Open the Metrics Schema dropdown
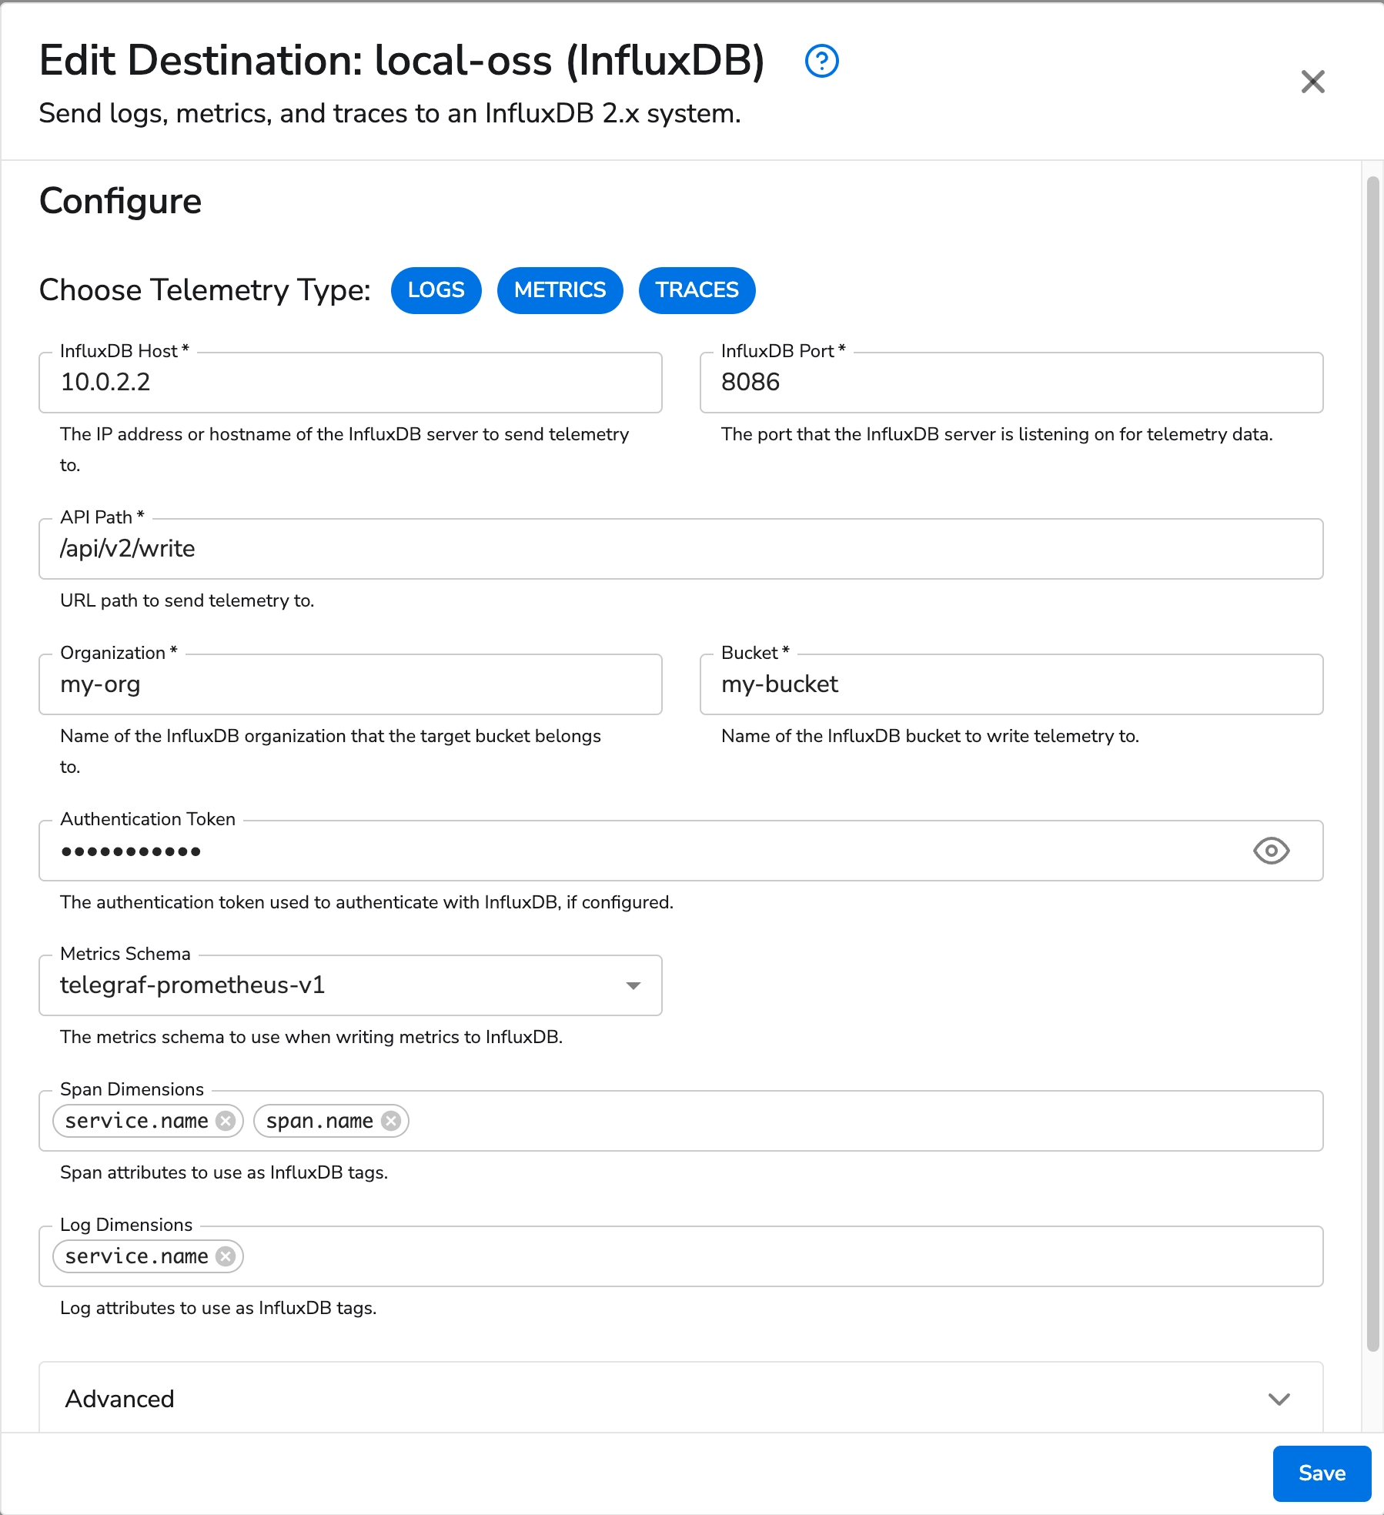This screenshot has width=1384, height=1515. pos(633,985)
